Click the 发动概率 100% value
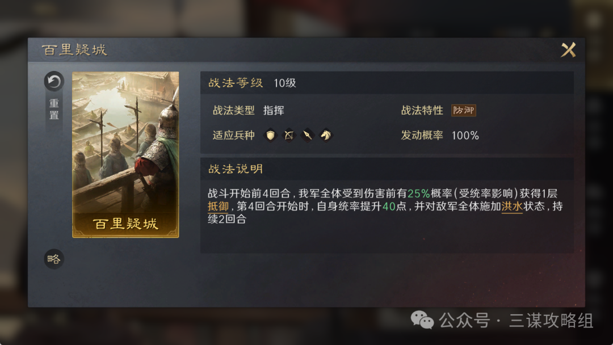The image size is (613, 345). (x=465, y=136)
